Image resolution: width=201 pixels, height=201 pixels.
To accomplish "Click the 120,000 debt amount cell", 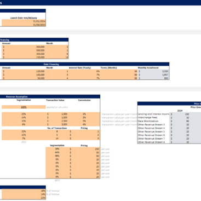I will click(x=24, y=71).
